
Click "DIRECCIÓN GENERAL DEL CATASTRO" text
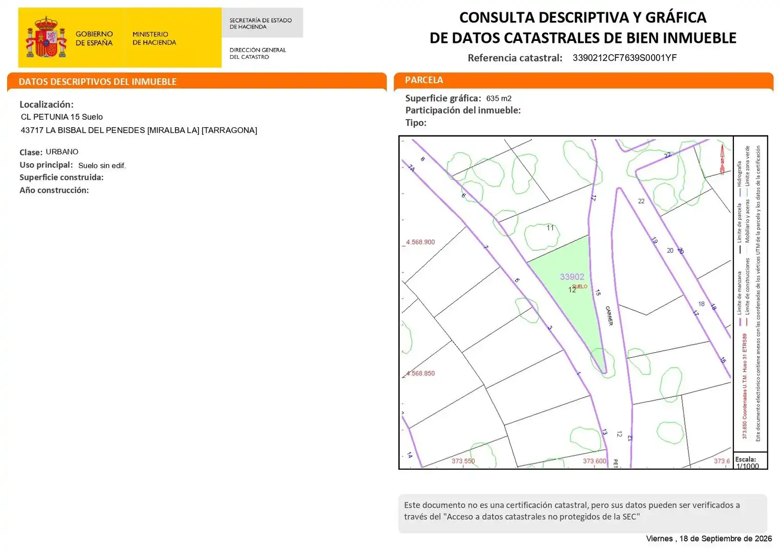tap(258, 53)
